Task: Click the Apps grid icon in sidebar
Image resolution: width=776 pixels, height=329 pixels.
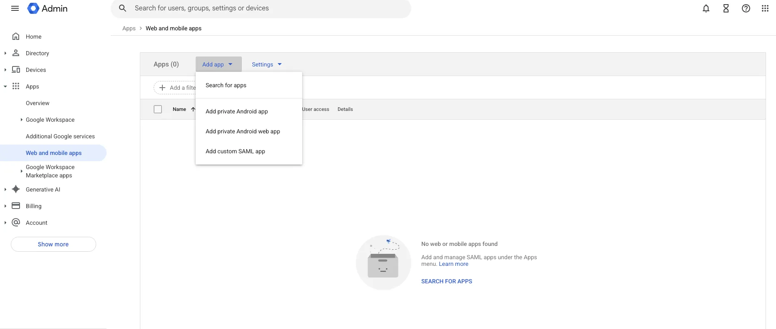Action: (16, 86)
